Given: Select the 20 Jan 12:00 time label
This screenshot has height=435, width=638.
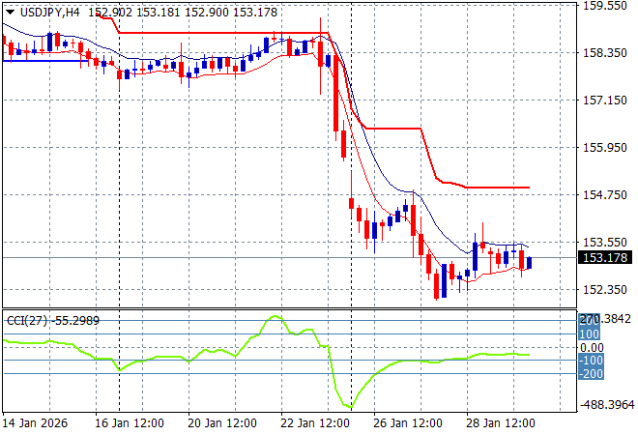Looking at the screenshot, I should (222, 423).
